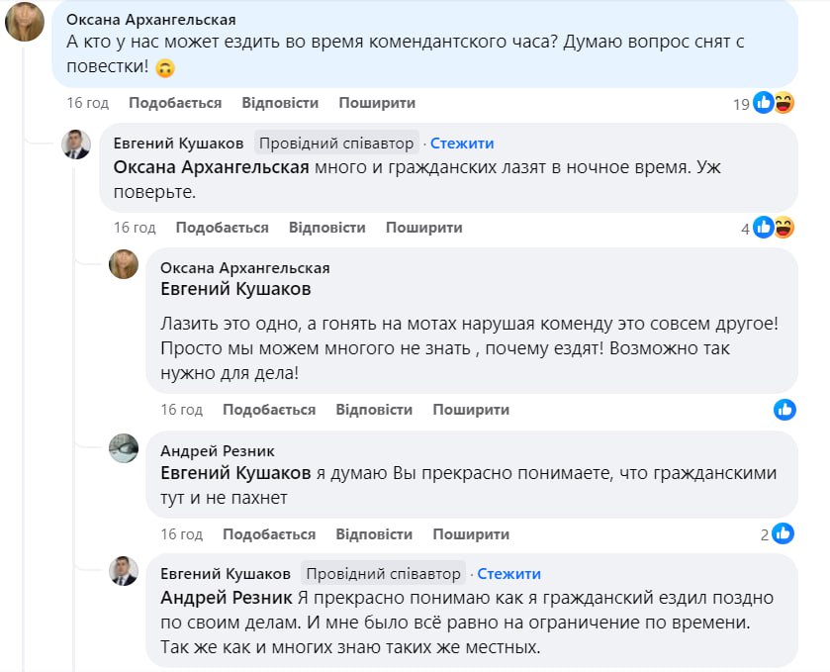Like the comment about "комендантского часа"

coord(175,103)
